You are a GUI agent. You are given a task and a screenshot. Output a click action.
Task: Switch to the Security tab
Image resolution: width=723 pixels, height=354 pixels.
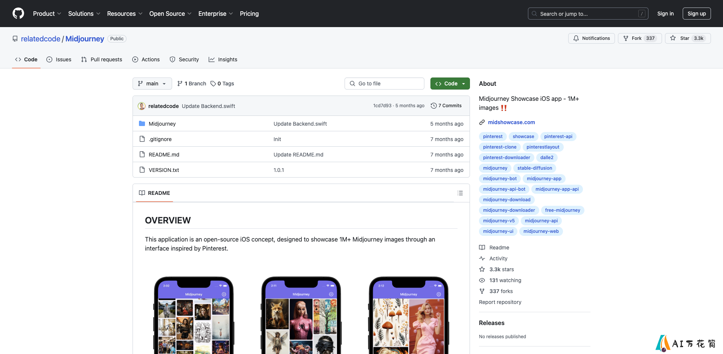click(184, 59)
